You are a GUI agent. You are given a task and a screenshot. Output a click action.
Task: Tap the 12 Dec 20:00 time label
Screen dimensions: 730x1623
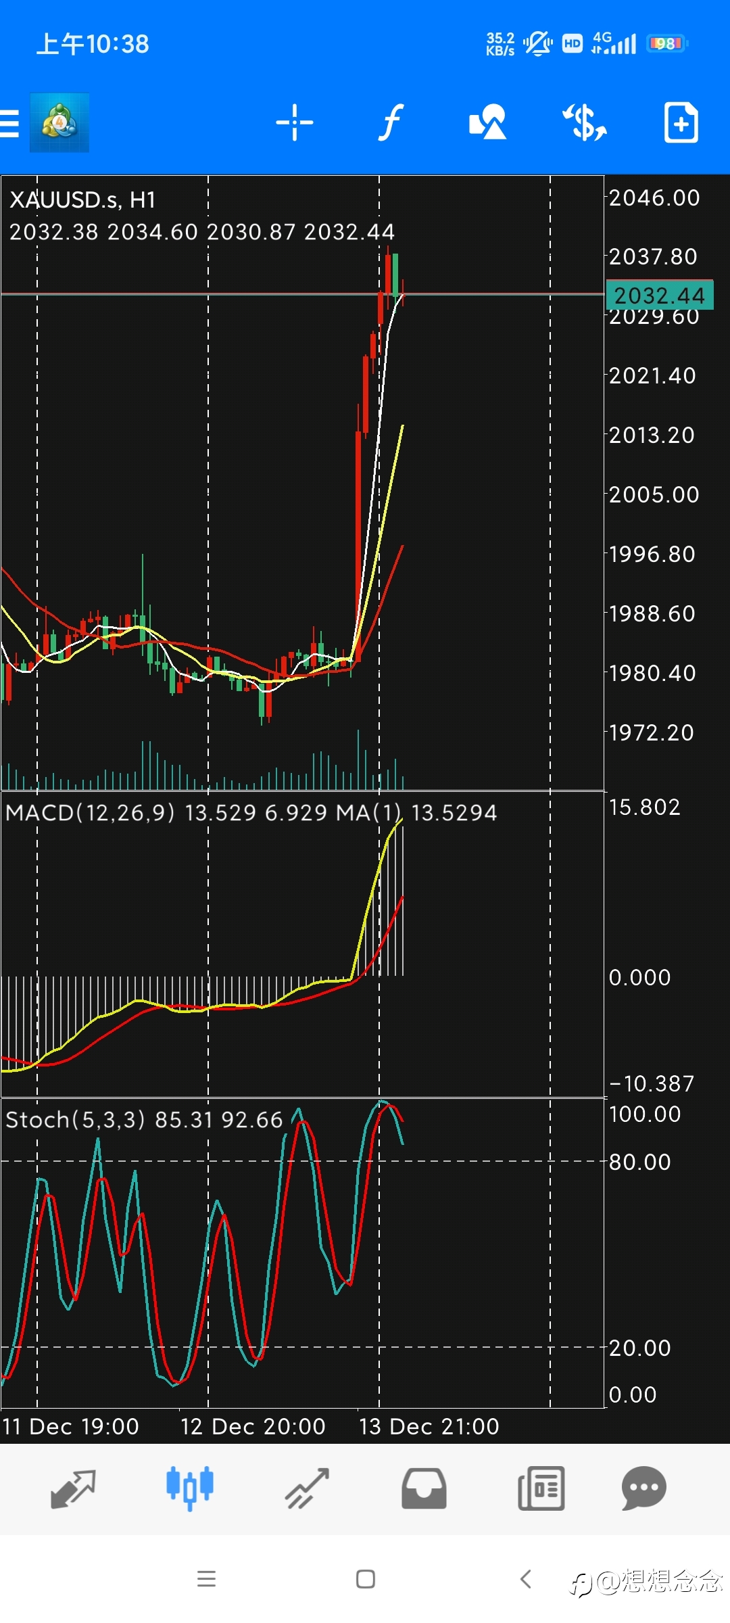pos(253,1426)
